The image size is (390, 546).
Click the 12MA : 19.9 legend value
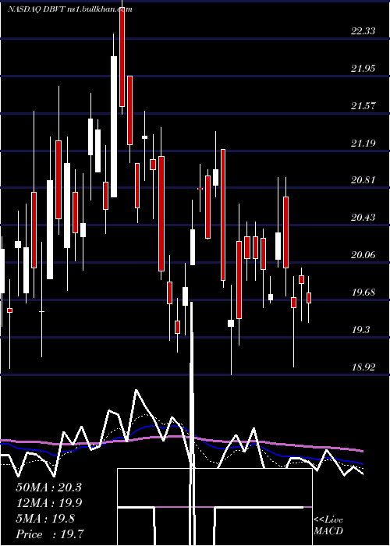(x=48, y=503)
